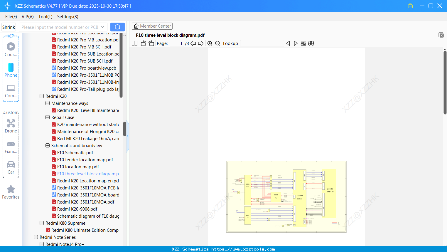Collapse the Repair Case section

tap(47, 117)
